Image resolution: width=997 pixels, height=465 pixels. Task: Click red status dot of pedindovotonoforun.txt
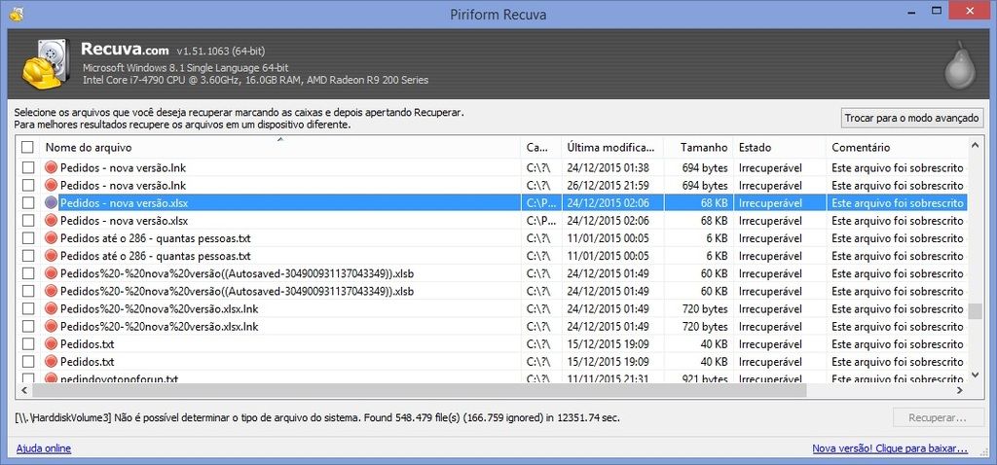(x=52, y=378)
